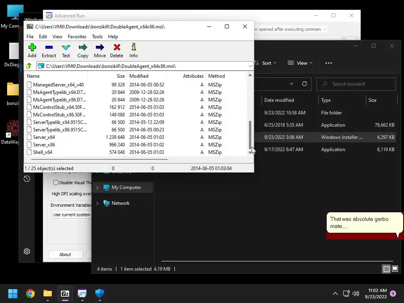
Task: Open the Explorer more options ellipsis
Action: (x=329, y=63)
